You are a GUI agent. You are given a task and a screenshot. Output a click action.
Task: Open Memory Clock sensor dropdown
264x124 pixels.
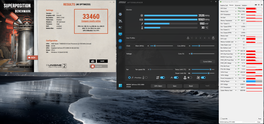coord(236,11)
